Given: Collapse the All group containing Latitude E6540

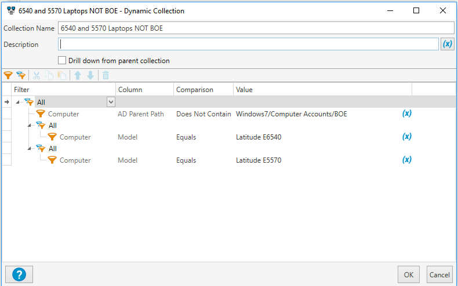Looking at the screenshot, I should (30, 126).
